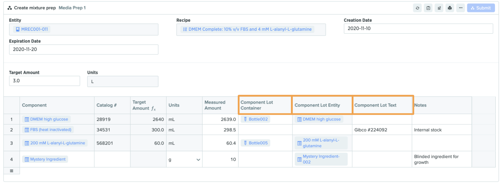This screenshot has width=502, height=187.
Task: Open the units dropdown in row 4
Action: (198, 159)
